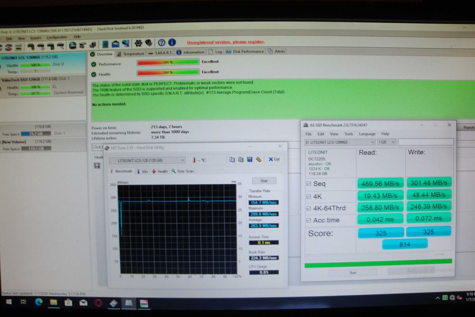Click the first disk test gun icon
Image resolution: width=475 pixels, height=317 pixels.
31,47
